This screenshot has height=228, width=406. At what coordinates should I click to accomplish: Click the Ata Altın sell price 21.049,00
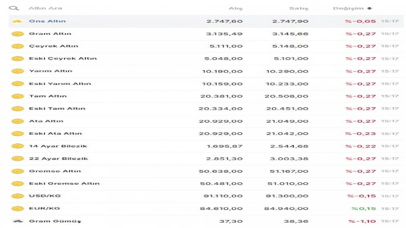pyautogui.click(x=287, y=121)
